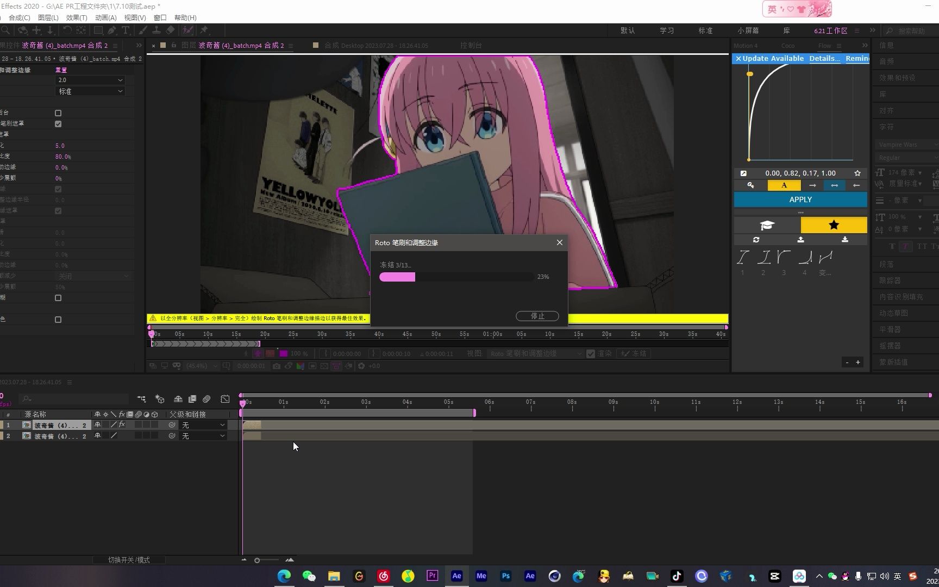This screenshot has width=939, height=587.
Task: Click the 切换开关/模式 button
Action: pos(129,560)
